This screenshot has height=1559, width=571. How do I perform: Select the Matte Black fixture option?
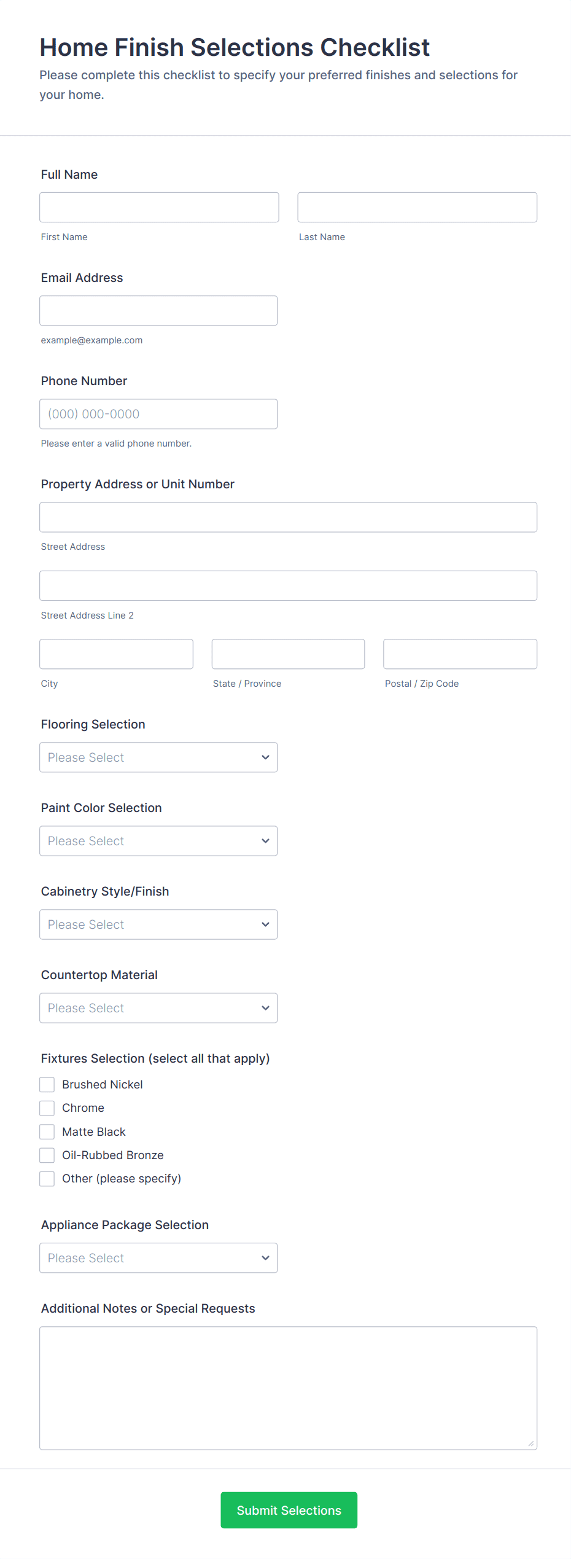(x=47, y=1131)
